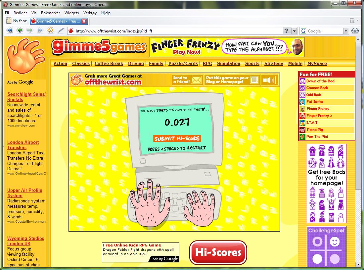Open Upper Air Profile System ad

pos(24,193)
